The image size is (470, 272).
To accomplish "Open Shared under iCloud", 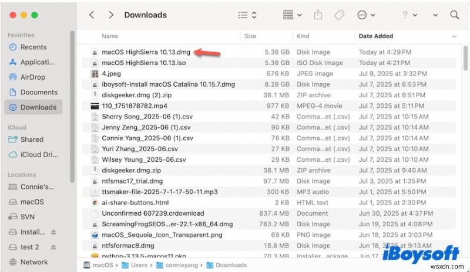I will click(x=33, y=140).
